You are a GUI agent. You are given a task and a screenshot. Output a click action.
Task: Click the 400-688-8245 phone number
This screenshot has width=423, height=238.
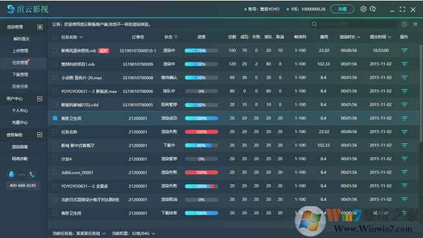tap(23, 185)
